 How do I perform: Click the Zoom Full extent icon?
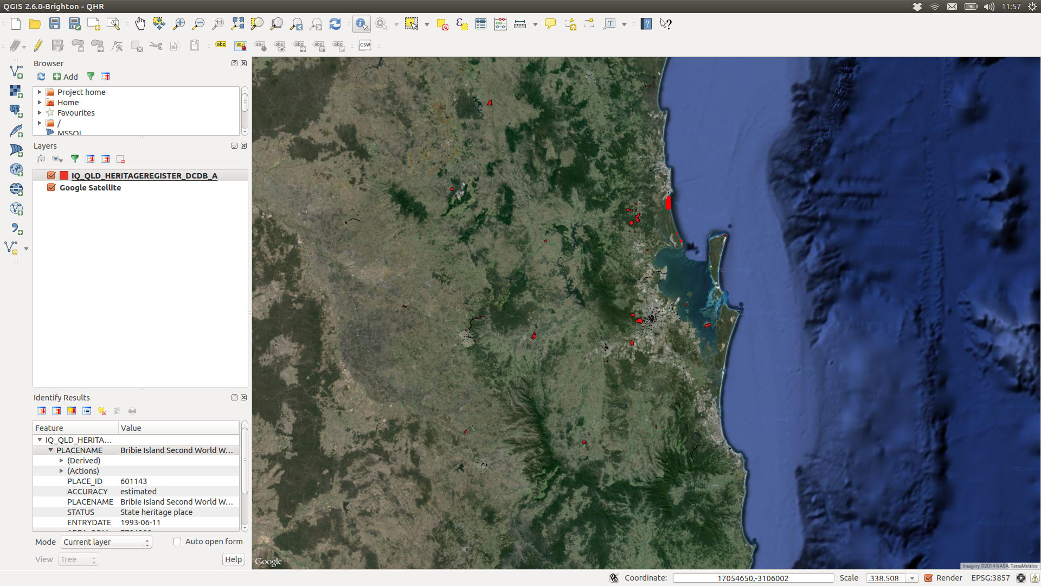pos(237,24)
